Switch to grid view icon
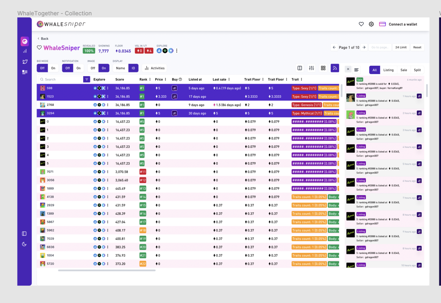This screenshot has height=303, width=441. point(323,68)
